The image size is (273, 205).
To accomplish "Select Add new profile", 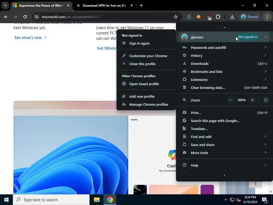I will coord(146,97).
